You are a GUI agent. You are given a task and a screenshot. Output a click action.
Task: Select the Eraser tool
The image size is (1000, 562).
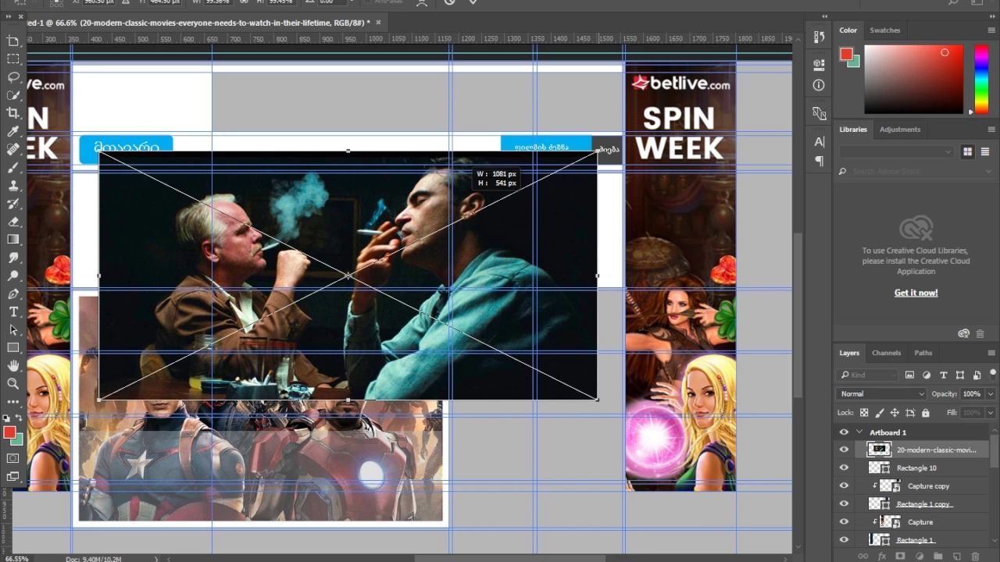[x=13, y=222]
